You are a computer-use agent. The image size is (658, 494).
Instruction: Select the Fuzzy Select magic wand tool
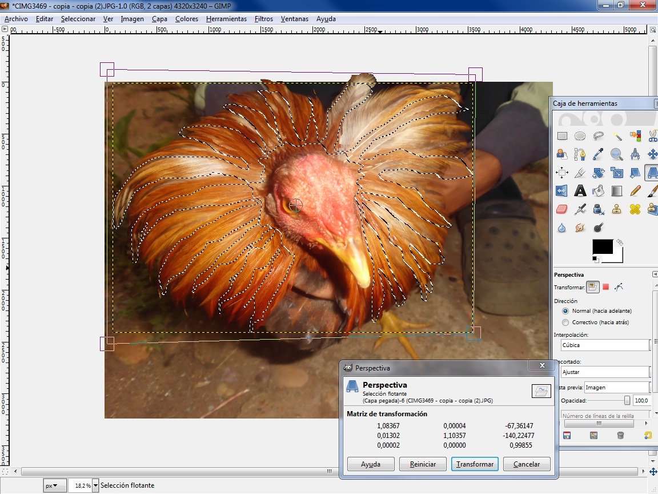point(617,136)
